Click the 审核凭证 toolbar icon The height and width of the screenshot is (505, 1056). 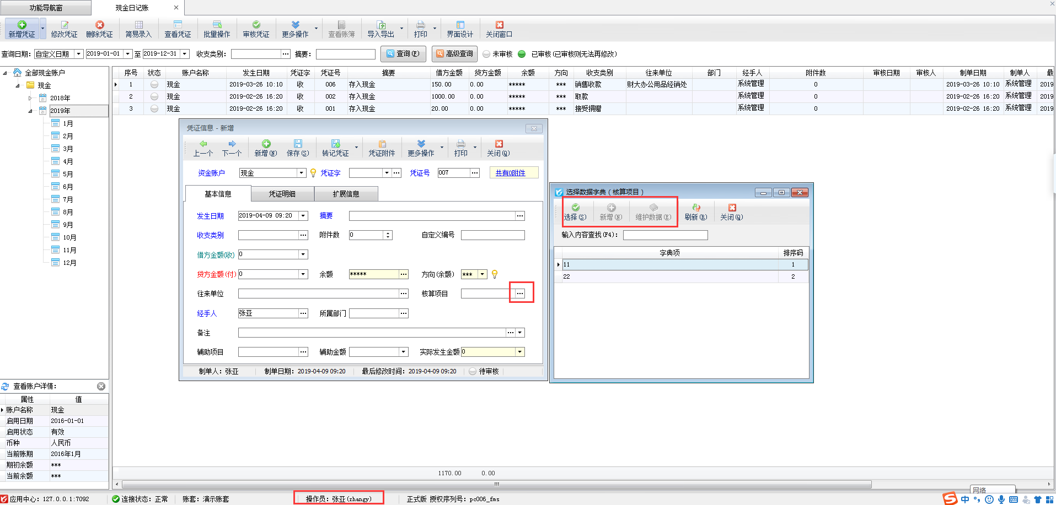[255, 29]
